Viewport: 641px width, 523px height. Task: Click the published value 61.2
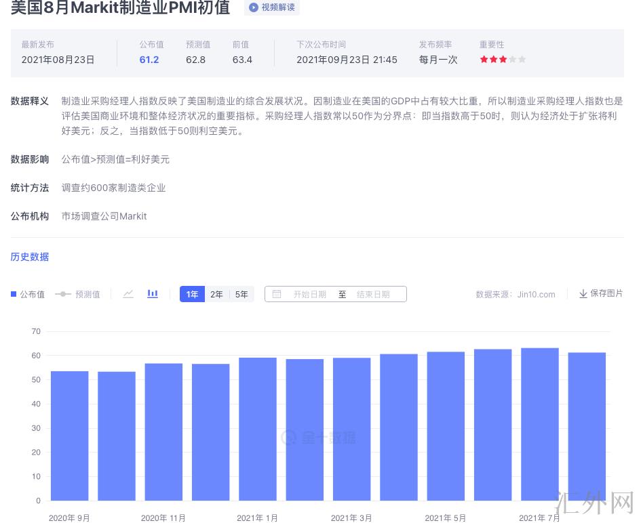(x=149, y=60)
